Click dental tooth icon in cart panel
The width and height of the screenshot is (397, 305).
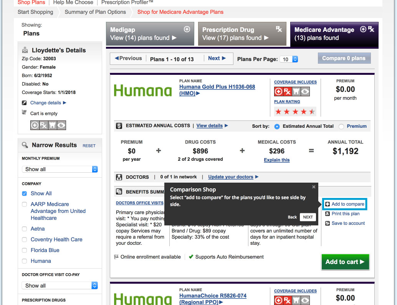point(53,125)
